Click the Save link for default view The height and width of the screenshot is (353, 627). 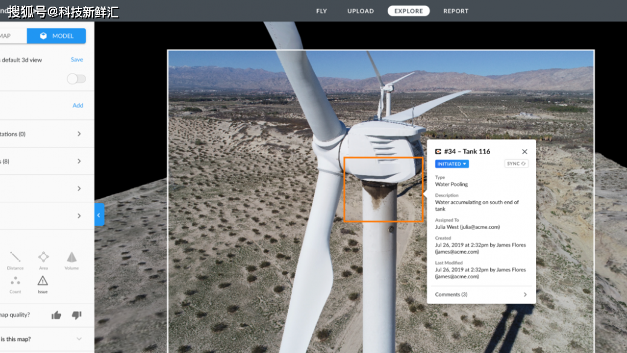pyautogui.click(x=77, y=60)
